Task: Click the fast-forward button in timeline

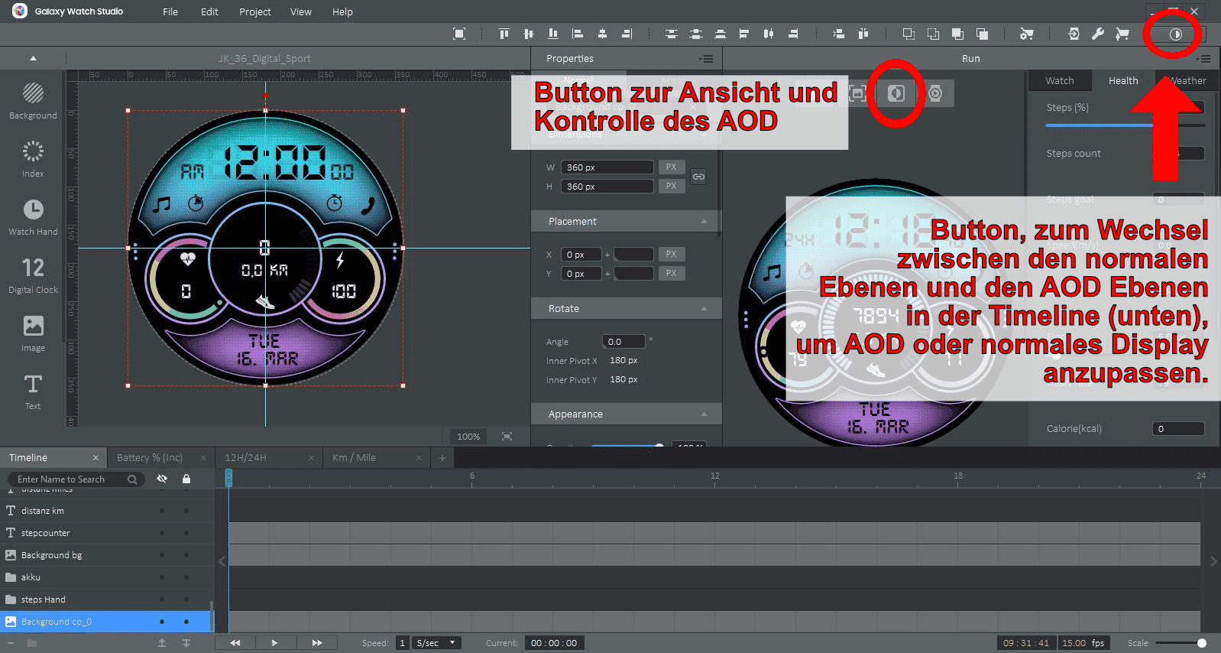Action: coord(317,643)
